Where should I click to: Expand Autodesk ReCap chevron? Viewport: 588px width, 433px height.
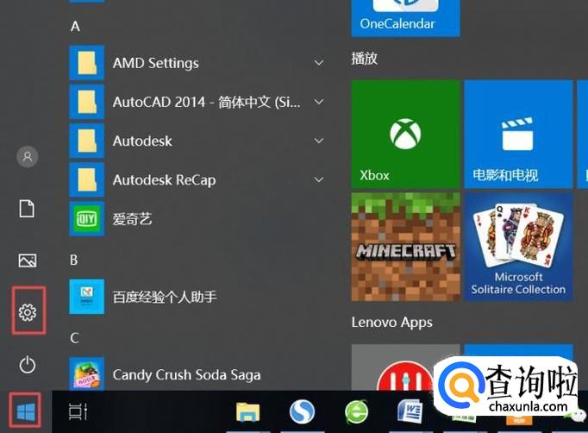tap(319, 179)
